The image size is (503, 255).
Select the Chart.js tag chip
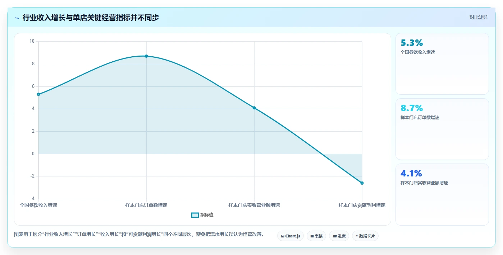(291, 236)
